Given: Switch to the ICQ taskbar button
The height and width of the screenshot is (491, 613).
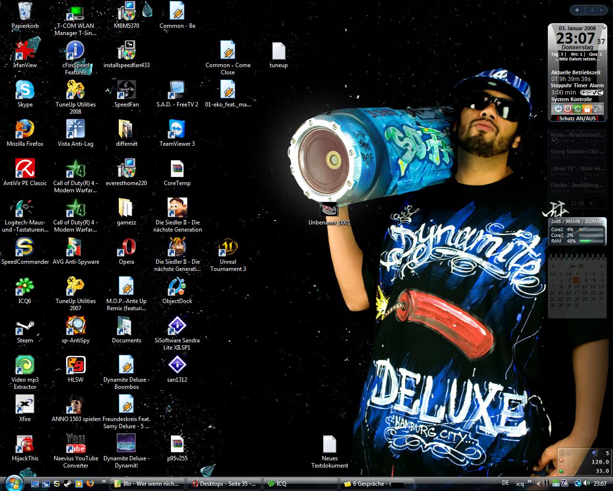Looking at the screenshot, I should 302,484.
